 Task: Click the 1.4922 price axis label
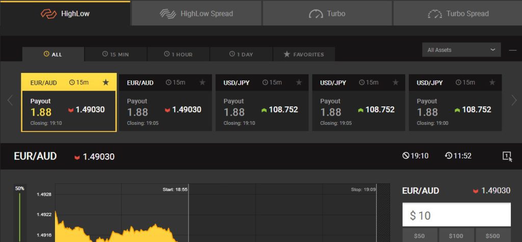tap(44, 214)
